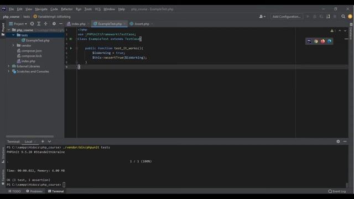Open the Window menu
Viewport: 354px width, 199px height.
tap(110, 9)
